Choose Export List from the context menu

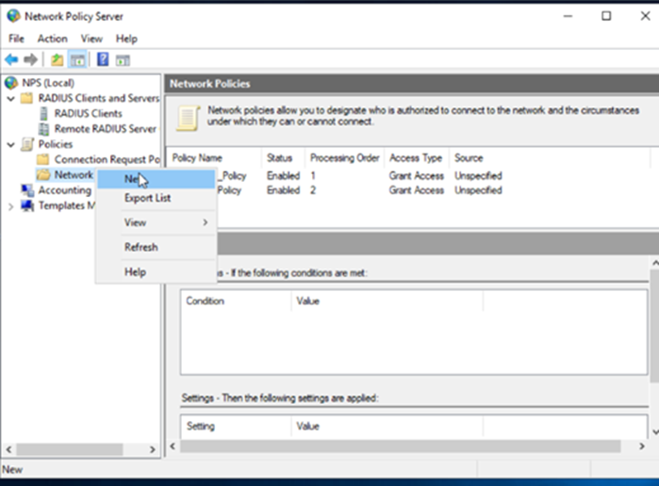(156, 198)
